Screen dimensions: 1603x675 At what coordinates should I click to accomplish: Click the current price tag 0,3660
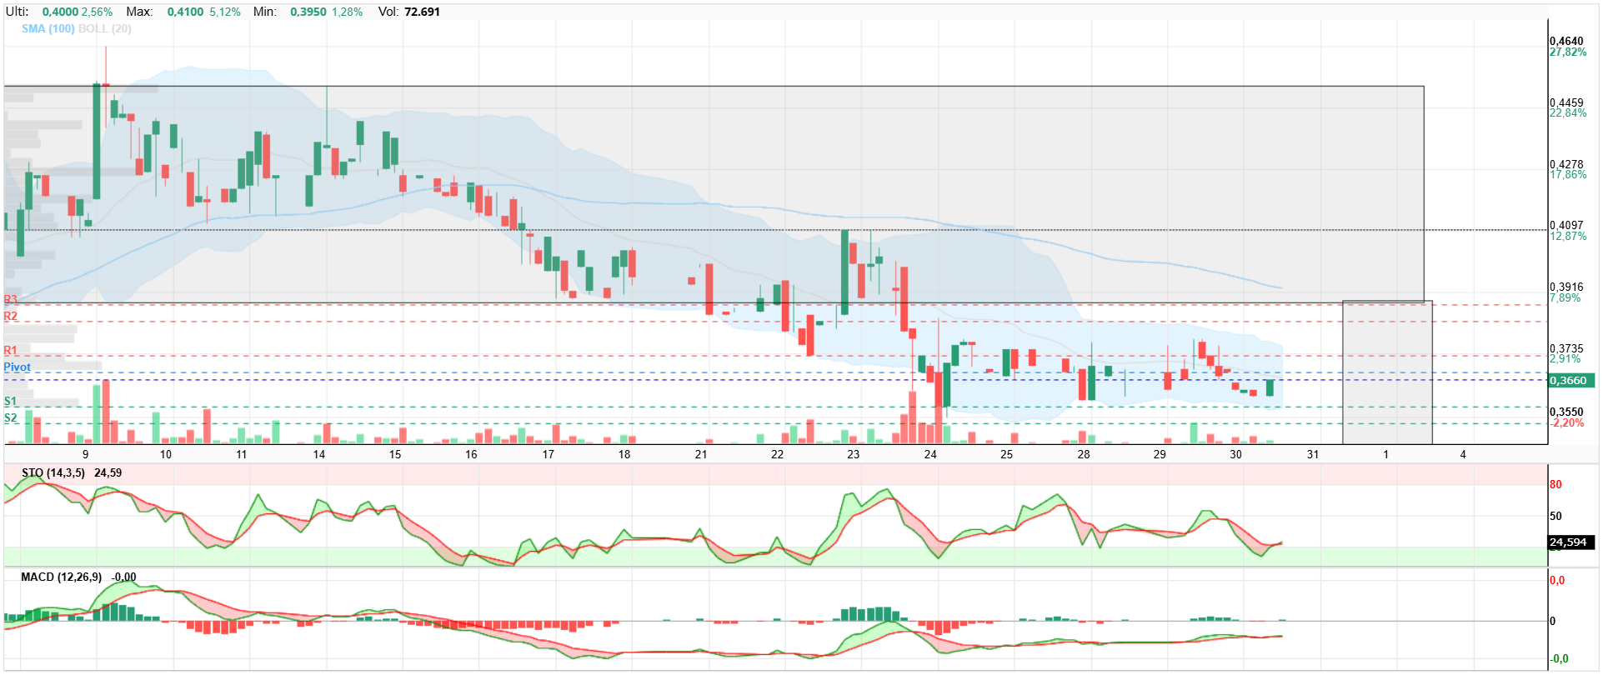point(1571,380)
